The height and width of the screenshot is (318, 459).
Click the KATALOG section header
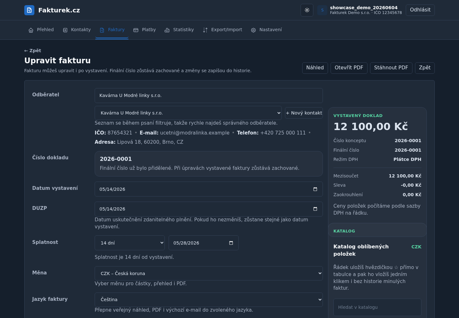(x=344, y=231)
